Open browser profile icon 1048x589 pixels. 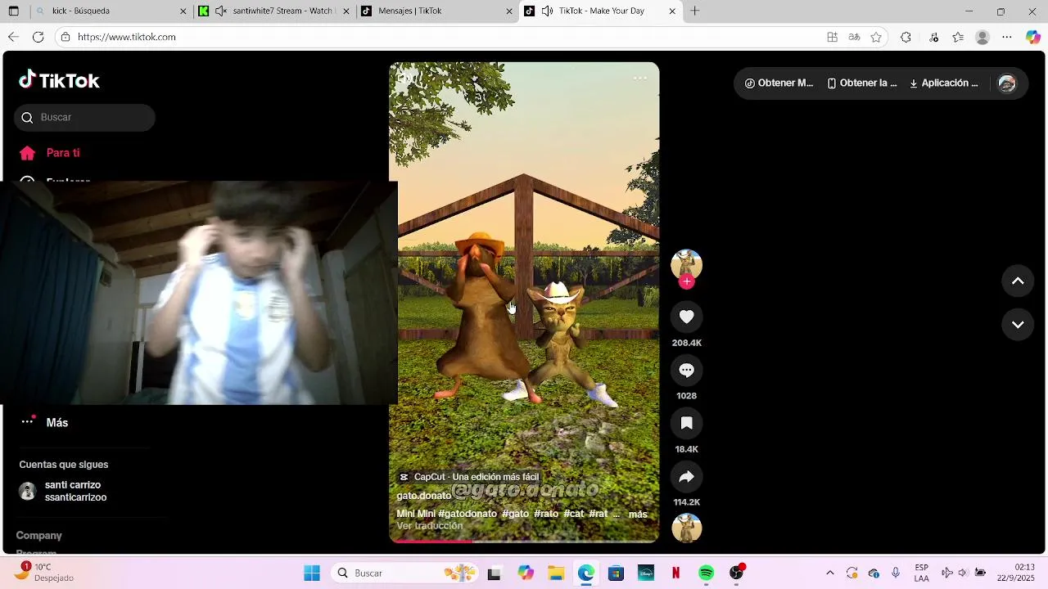[x=982, y=37]
